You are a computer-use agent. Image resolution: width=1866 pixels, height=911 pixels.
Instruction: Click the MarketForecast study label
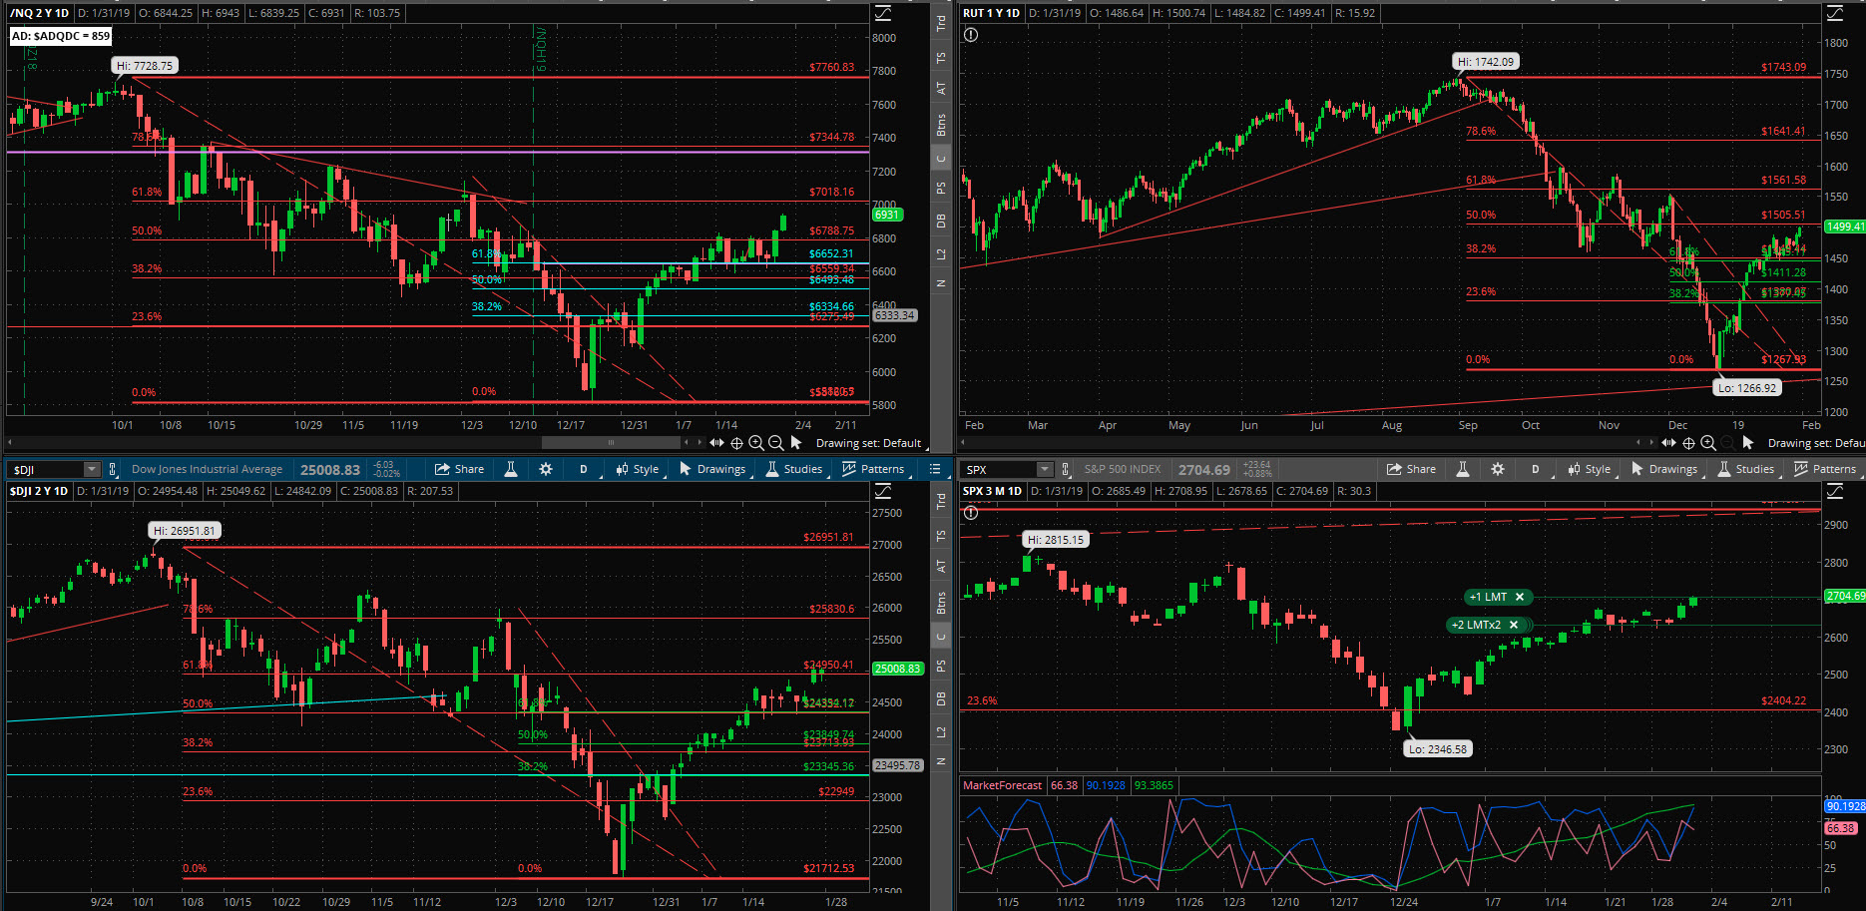point(1002,785)
